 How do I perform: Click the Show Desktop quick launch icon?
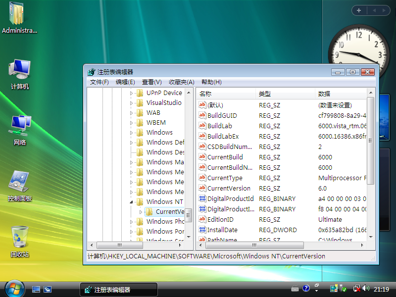[x=36, y=290]
